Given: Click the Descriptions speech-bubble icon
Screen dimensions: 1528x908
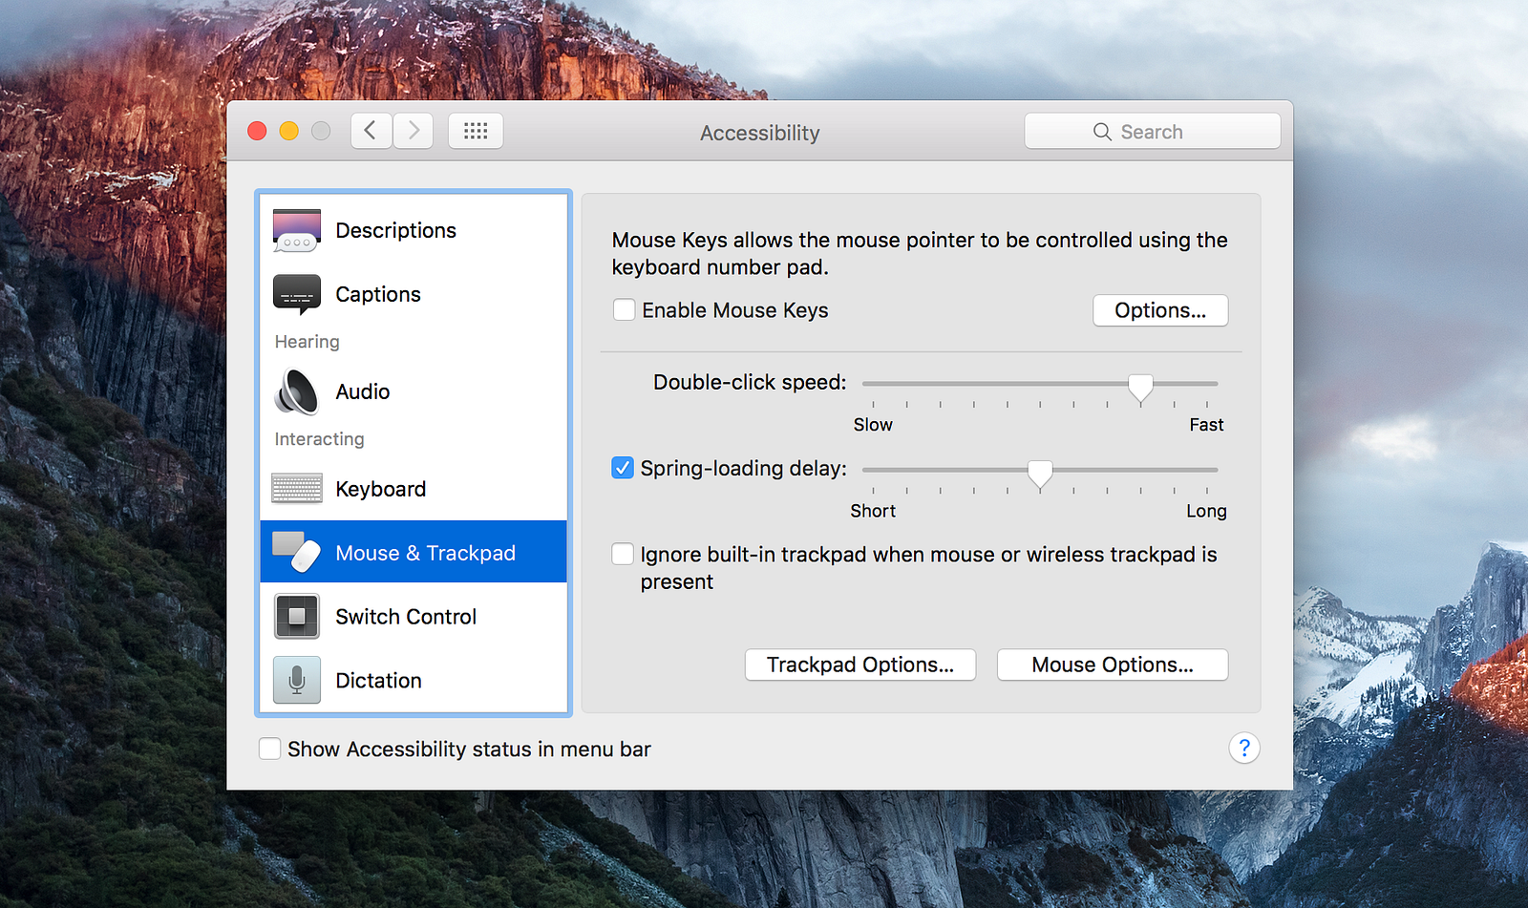Looking at the screenshot, I should point(297,230).
